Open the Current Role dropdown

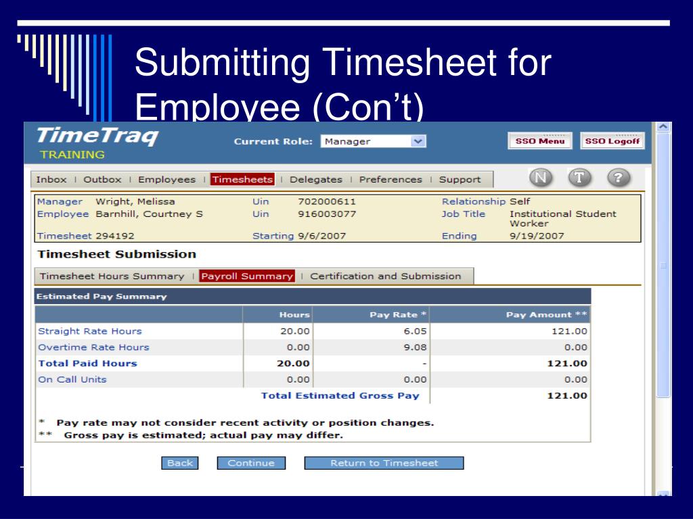click(x=373, y=141)
